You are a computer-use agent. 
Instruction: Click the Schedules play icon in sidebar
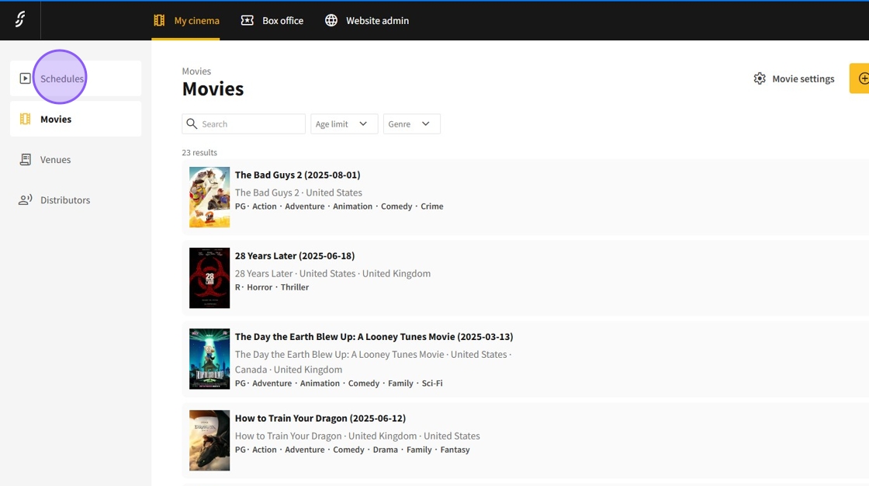click(x=25, y=78)
